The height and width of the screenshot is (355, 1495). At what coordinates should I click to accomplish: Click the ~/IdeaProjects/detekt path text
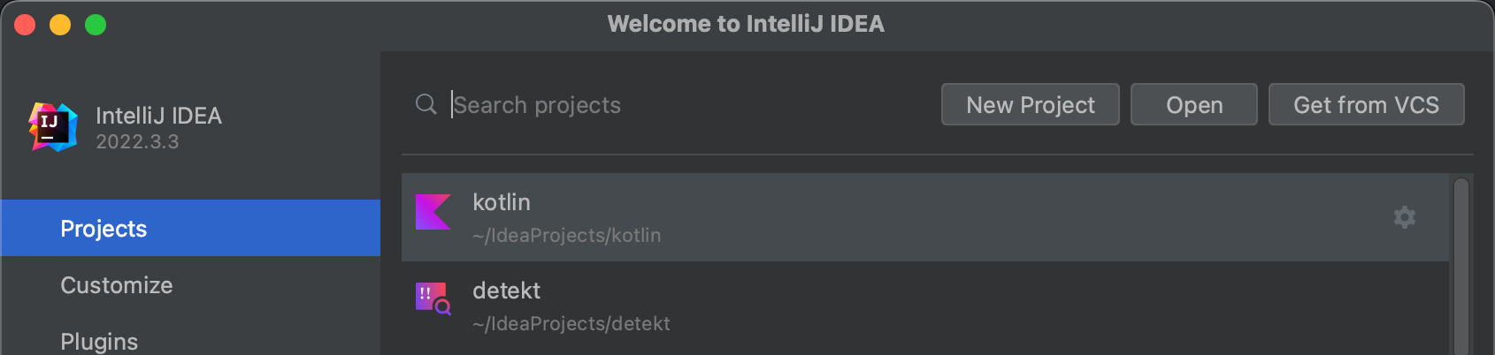coord(571,324)
